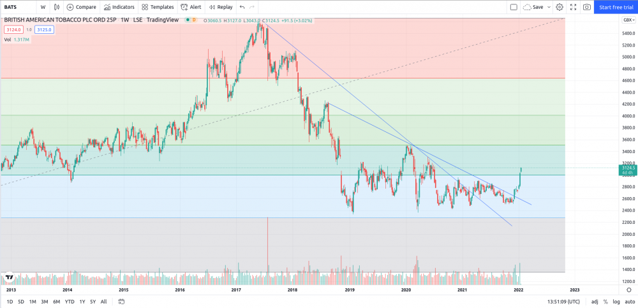638x308 pixels.
Task: Open the candlestick chart type selector
Action: click(57, 7)
